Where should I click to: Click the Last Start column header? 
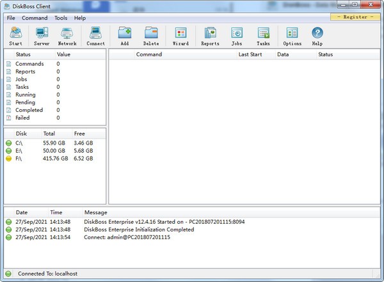252,55
